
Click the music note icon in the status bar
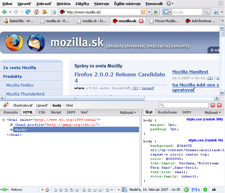(x=84, y=190)
